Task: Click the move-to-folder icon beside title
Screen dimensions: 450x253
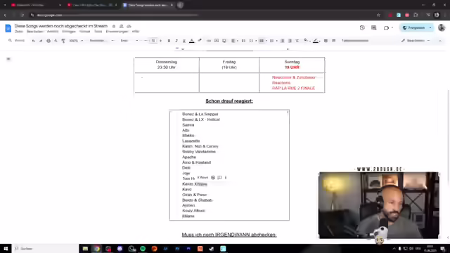Action: click(122, 26)
